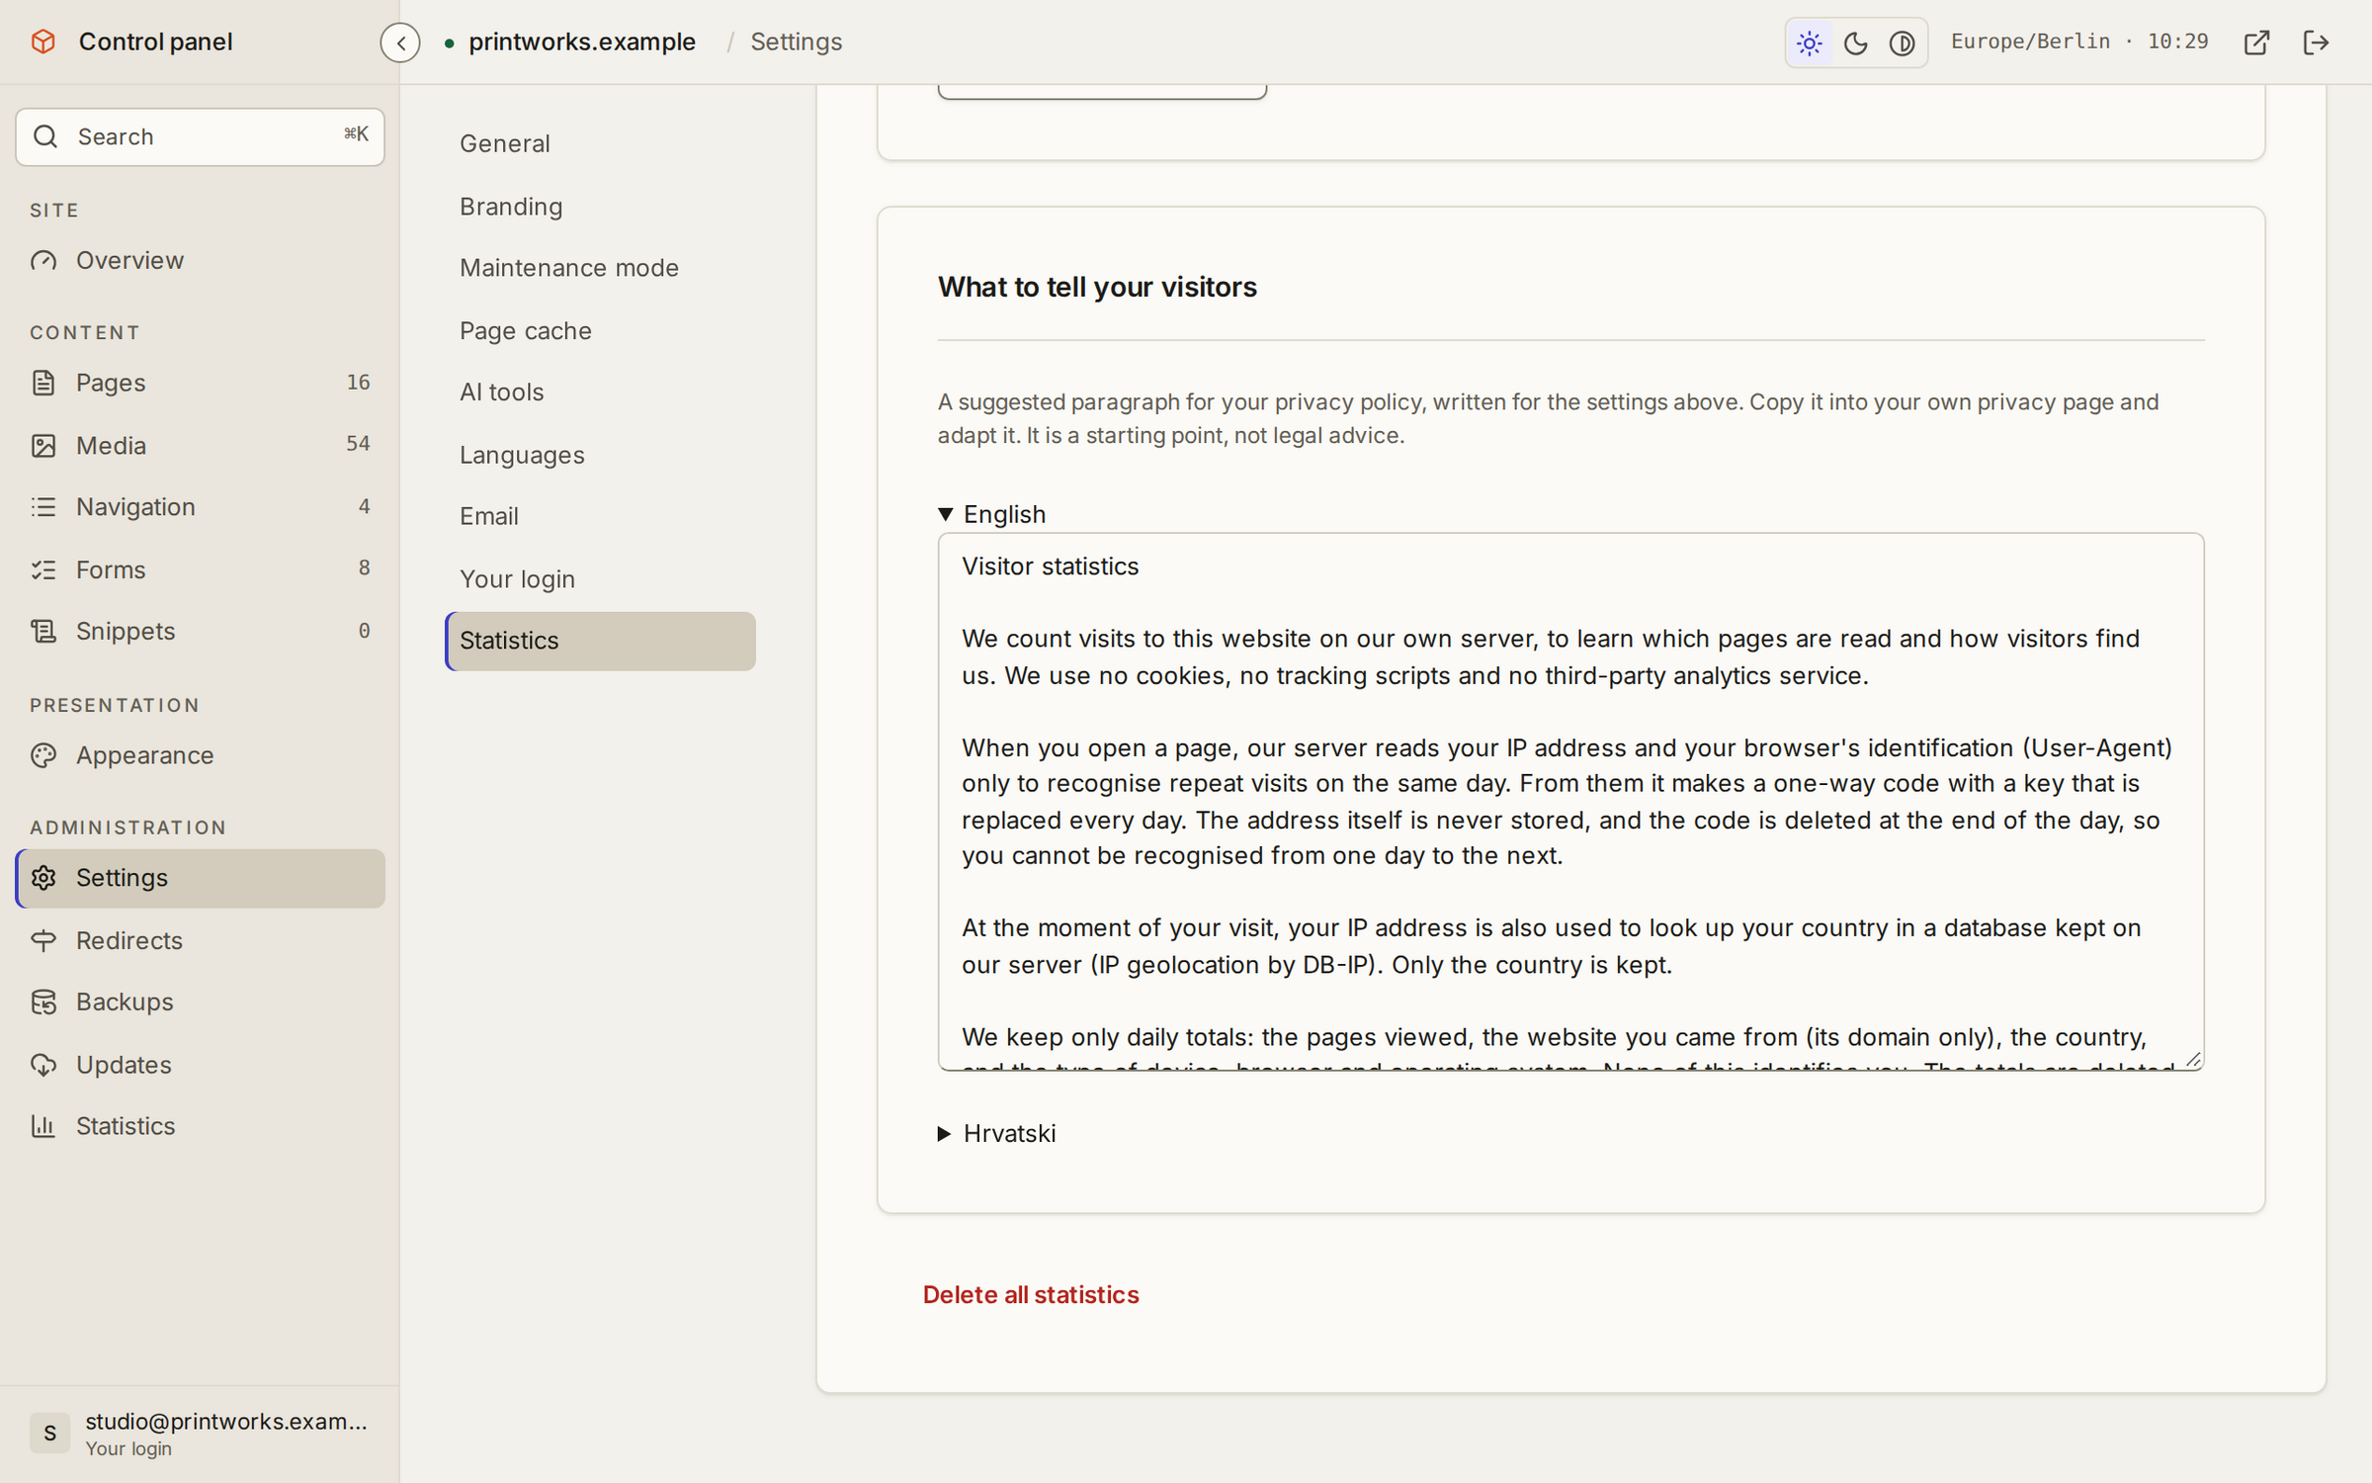Open the Page cache settings
The image size is (2372, 1483).
pos(601,331)
